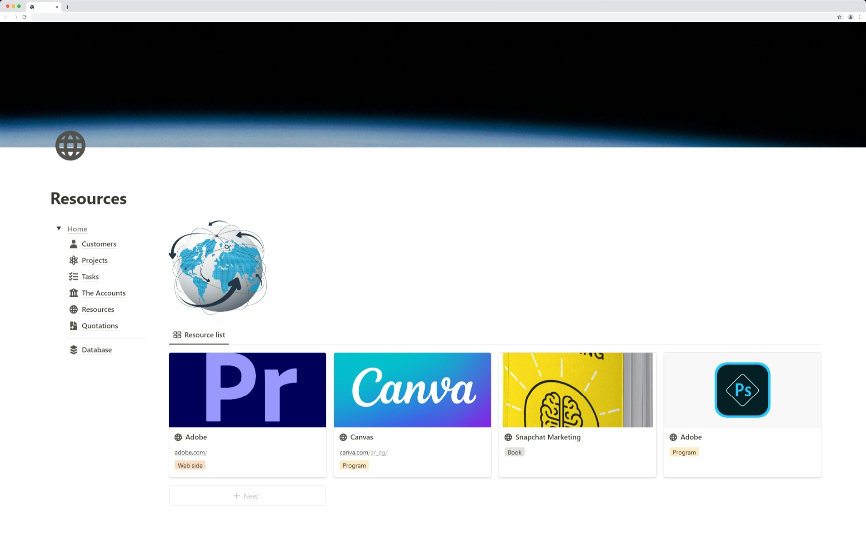Open the Photoshop card cover image

pos(742,390)
